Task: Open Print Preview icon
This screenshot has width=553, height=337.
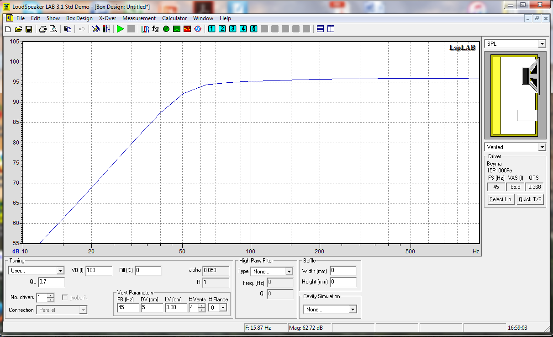Action: pos(53,29)
